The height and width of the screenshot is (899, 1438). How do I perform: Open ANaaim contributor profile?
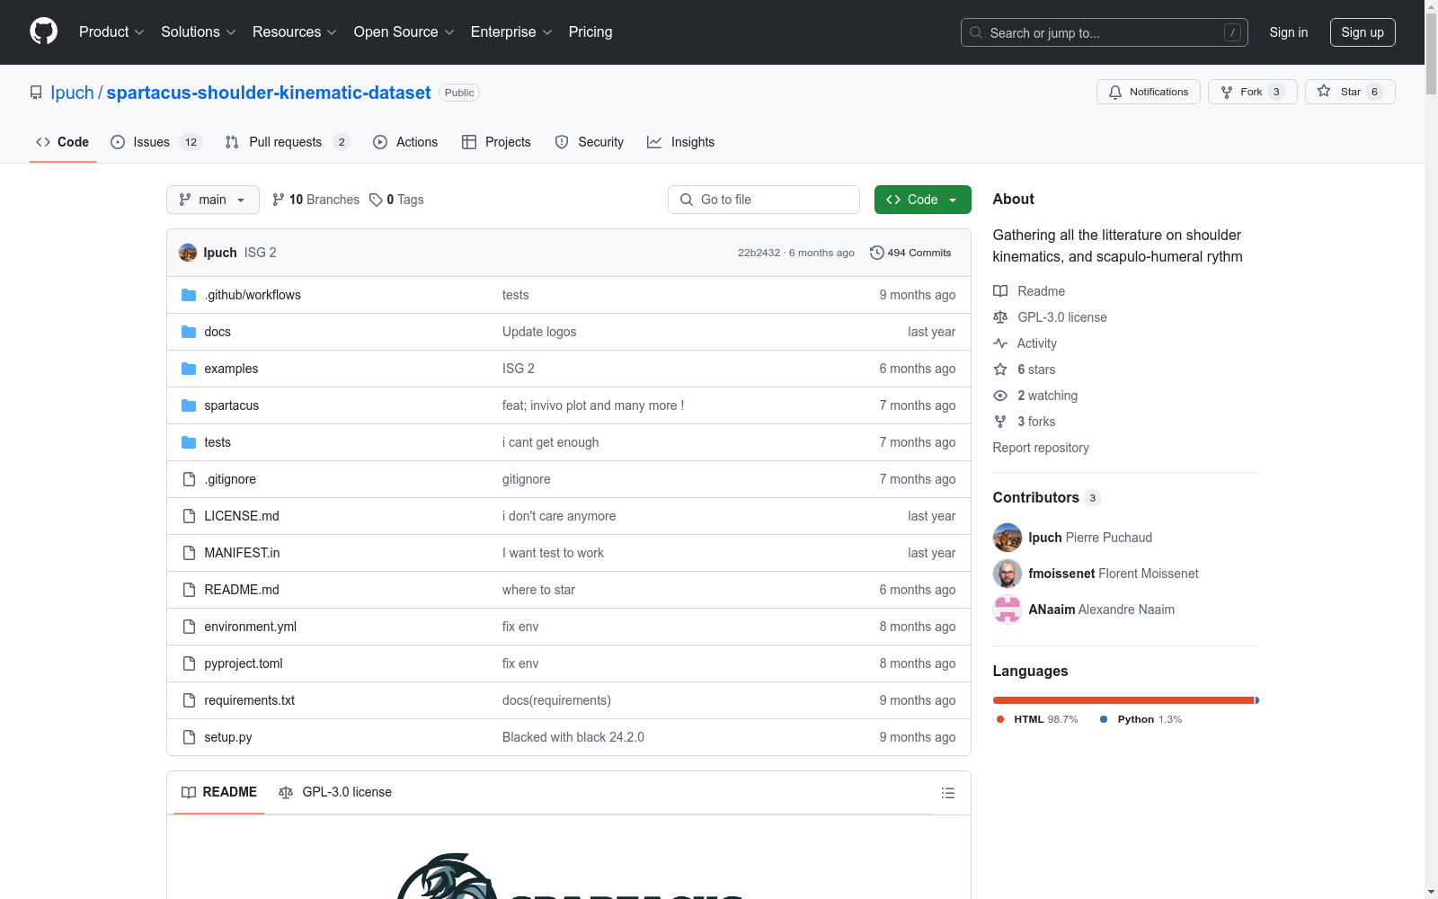pos(1052,610)
